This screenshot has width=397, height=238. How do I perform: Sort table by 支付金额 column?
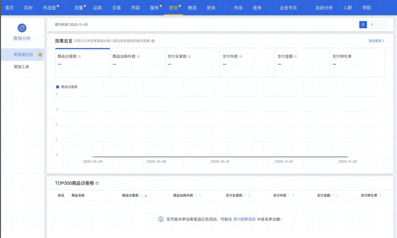point(337,195)
